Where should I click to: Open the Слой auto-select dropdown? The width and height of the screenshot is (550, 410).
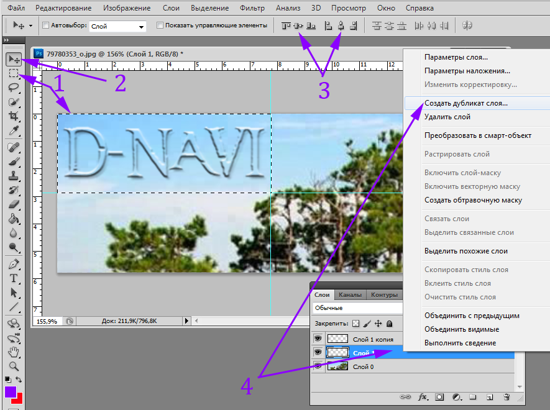pos(117,26)
